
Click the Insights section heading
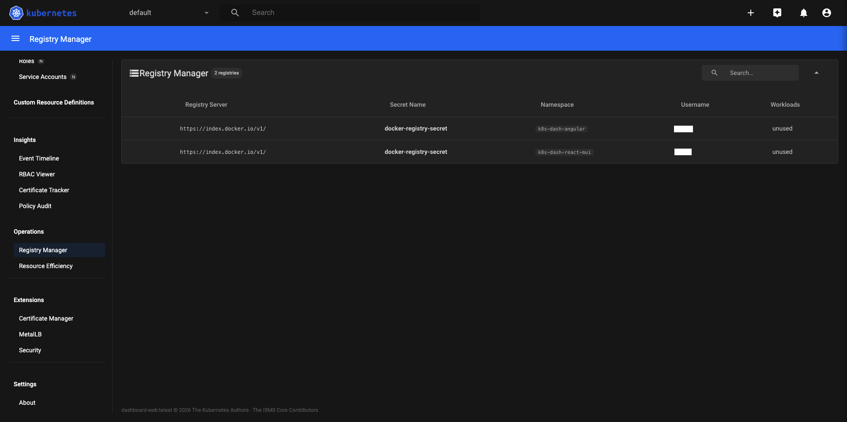[x=25, y=140]
